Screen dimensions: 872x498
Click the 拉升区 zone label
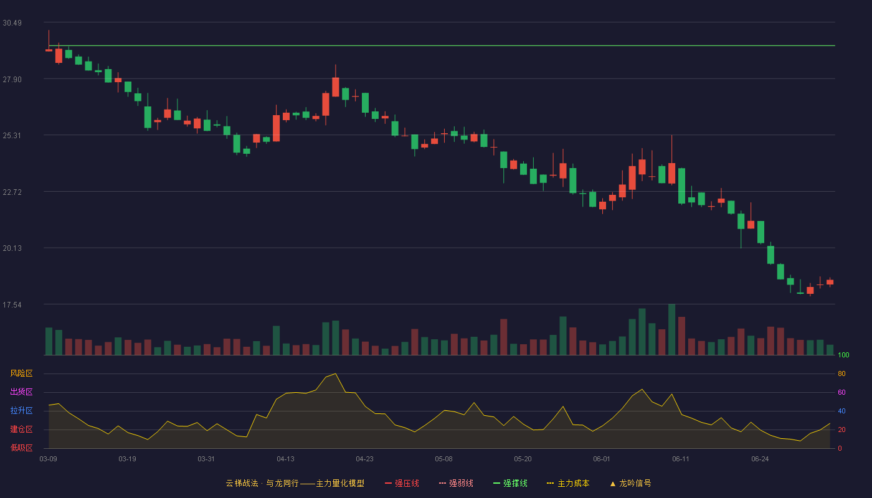(x=21, y=411)
